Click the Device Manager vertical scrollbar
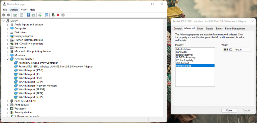Screen dimensions: 257x123 click(x=165, y=59)
